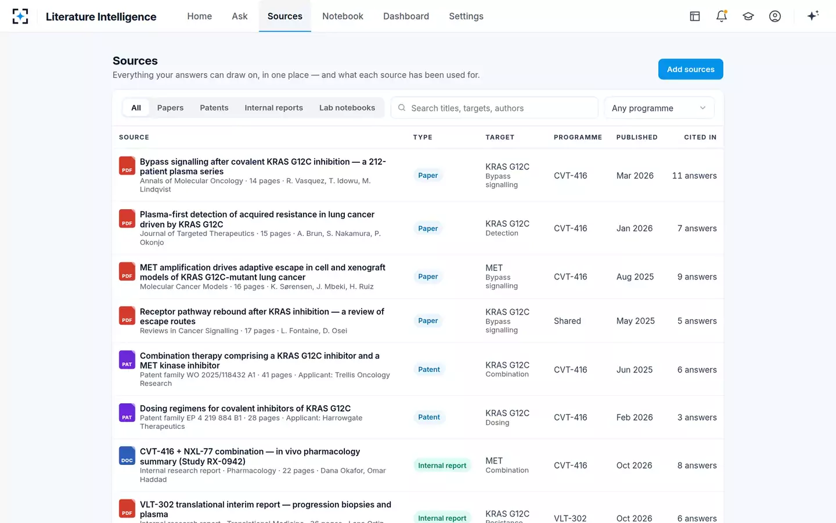
Task: Click PDF icon for Bypass signalling paper
Action: pyautogui.click(x=127, y=166)
